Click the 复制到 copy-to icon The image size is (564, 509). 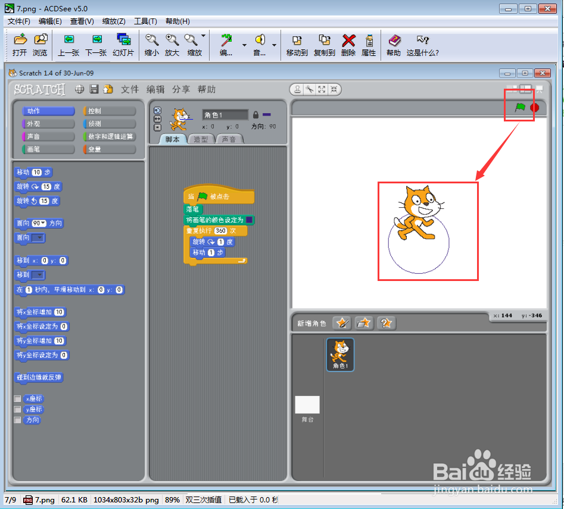[325, 45]
